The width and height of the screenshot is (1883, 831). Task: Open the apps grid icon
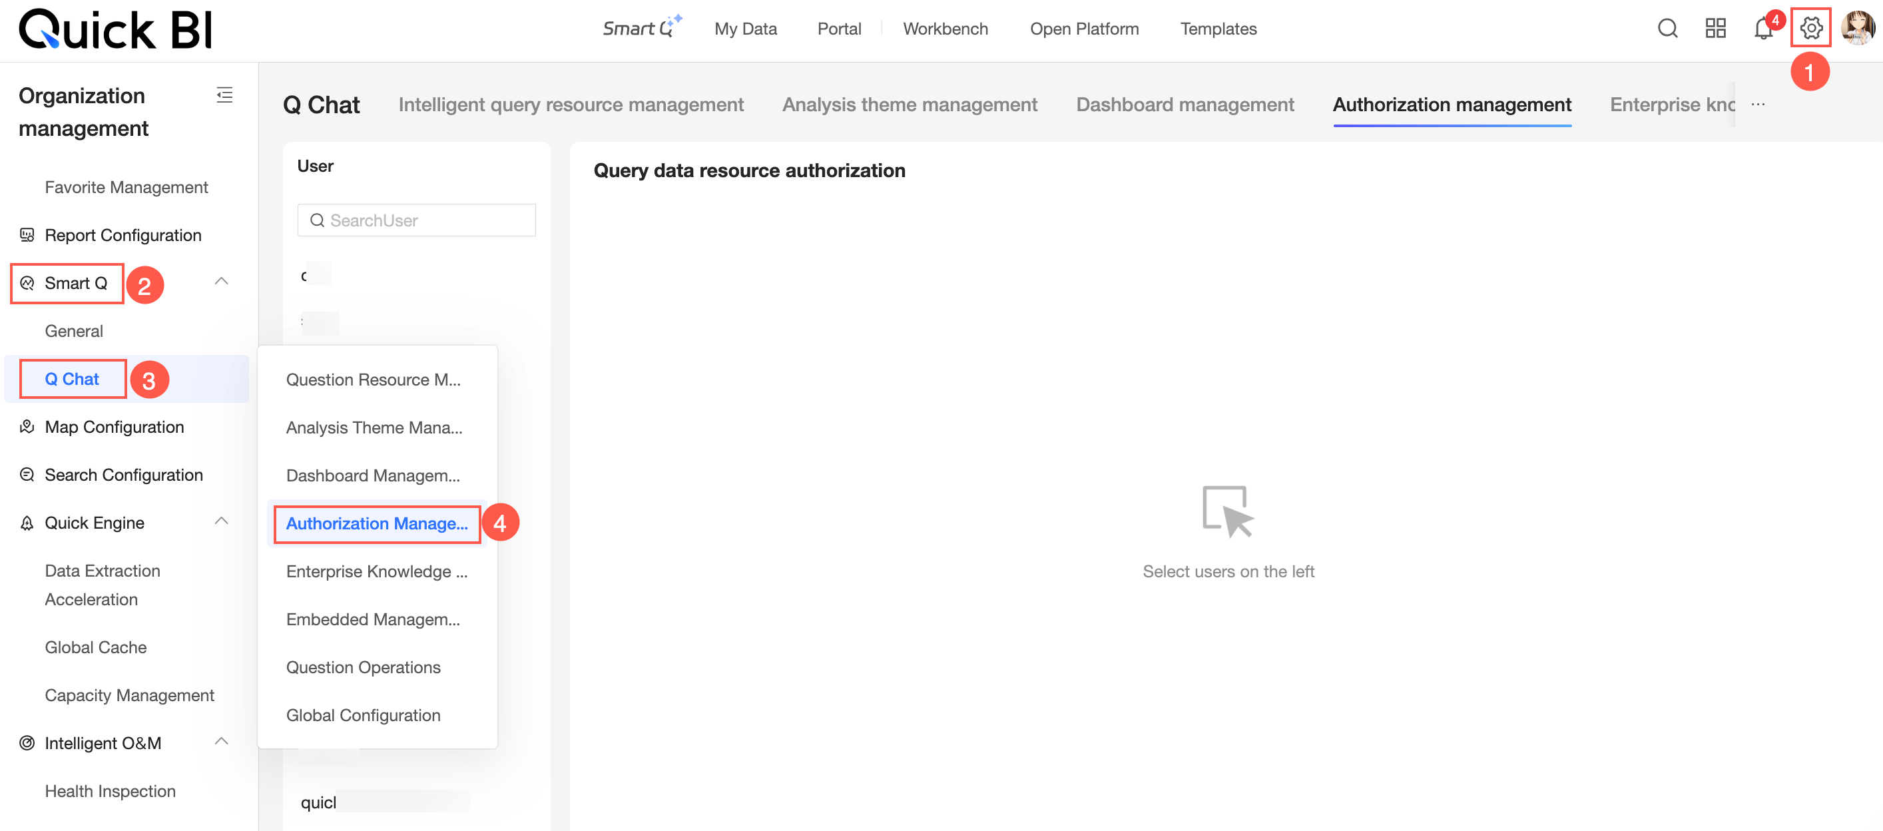(1715, 29)
